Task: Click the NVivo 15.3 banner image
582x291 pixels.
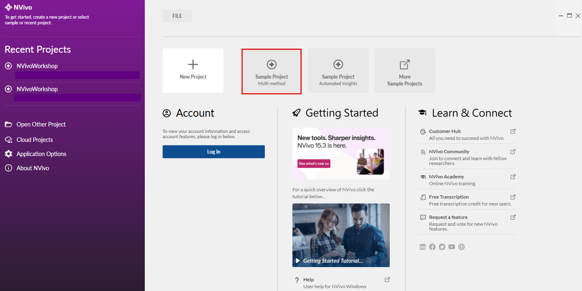Action: (x=341, y=154)
